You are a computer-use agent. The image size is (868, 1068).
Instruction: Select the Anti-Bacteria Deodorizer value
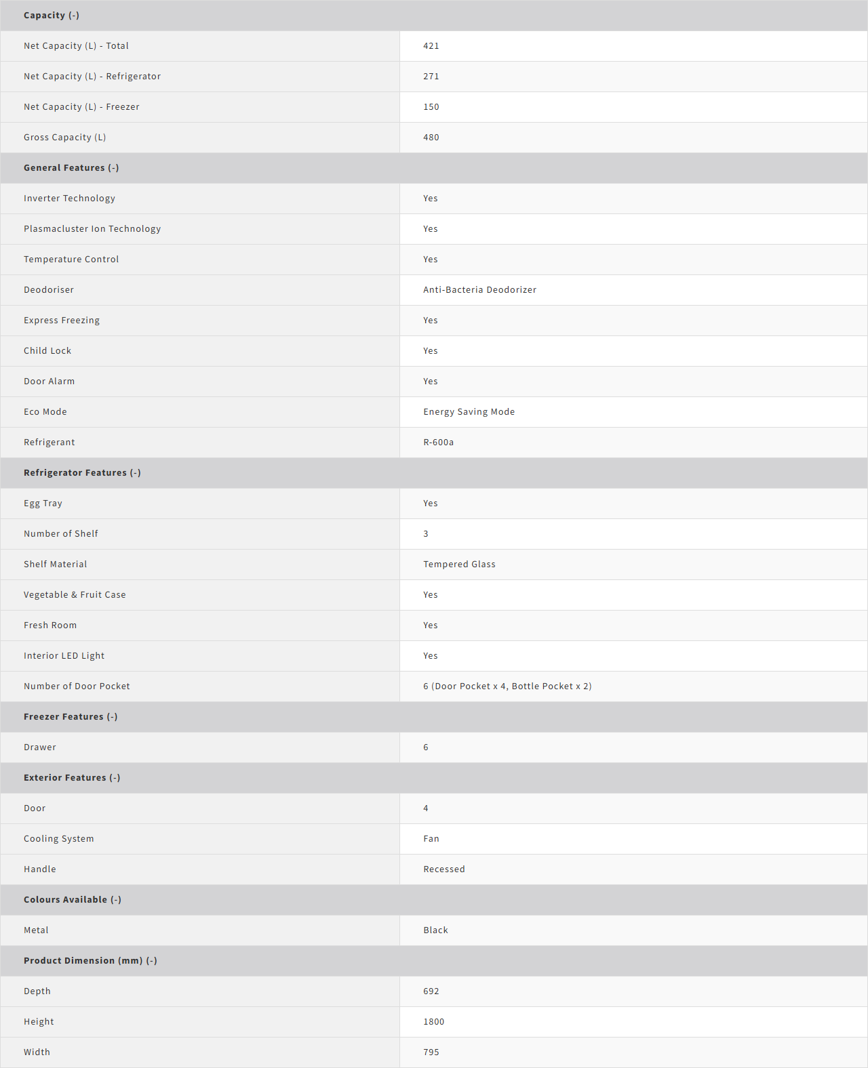point(479,290)
